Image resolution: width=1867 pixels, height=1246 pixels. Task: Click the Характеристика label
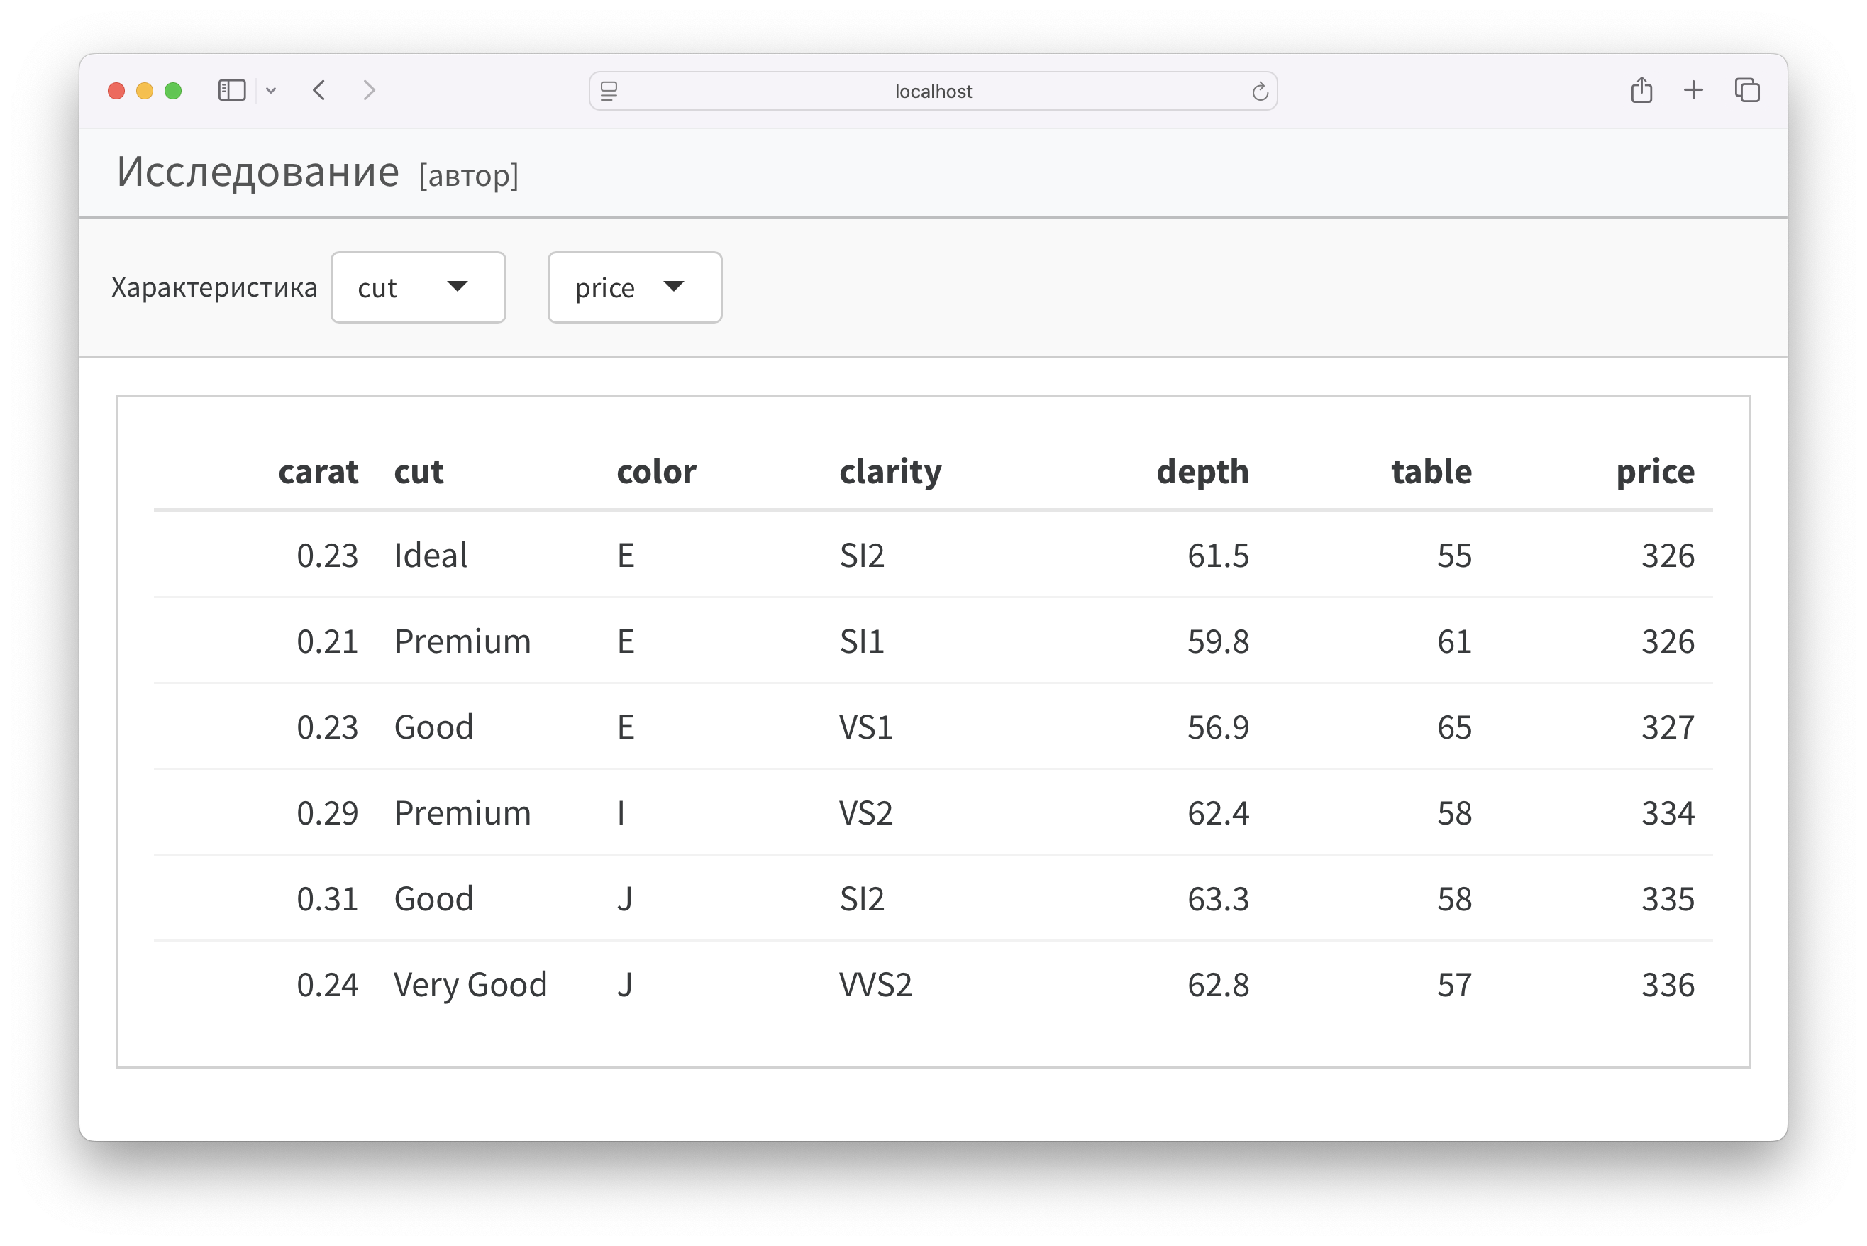coord(214,287)
